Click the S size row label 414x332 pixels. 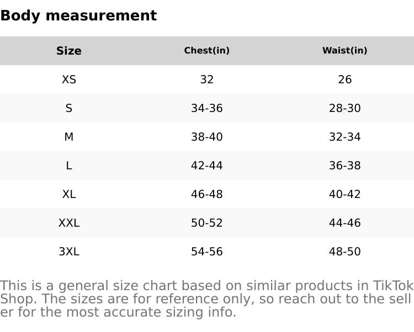[x=69, y=108]
